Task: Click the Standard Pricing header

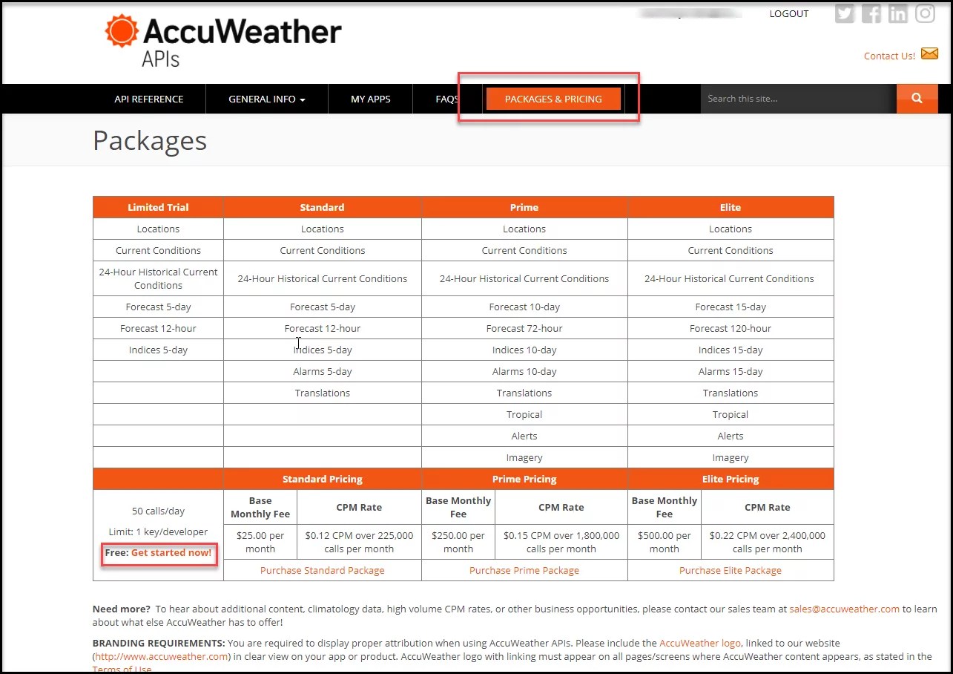Action: (x=323, y=479)
